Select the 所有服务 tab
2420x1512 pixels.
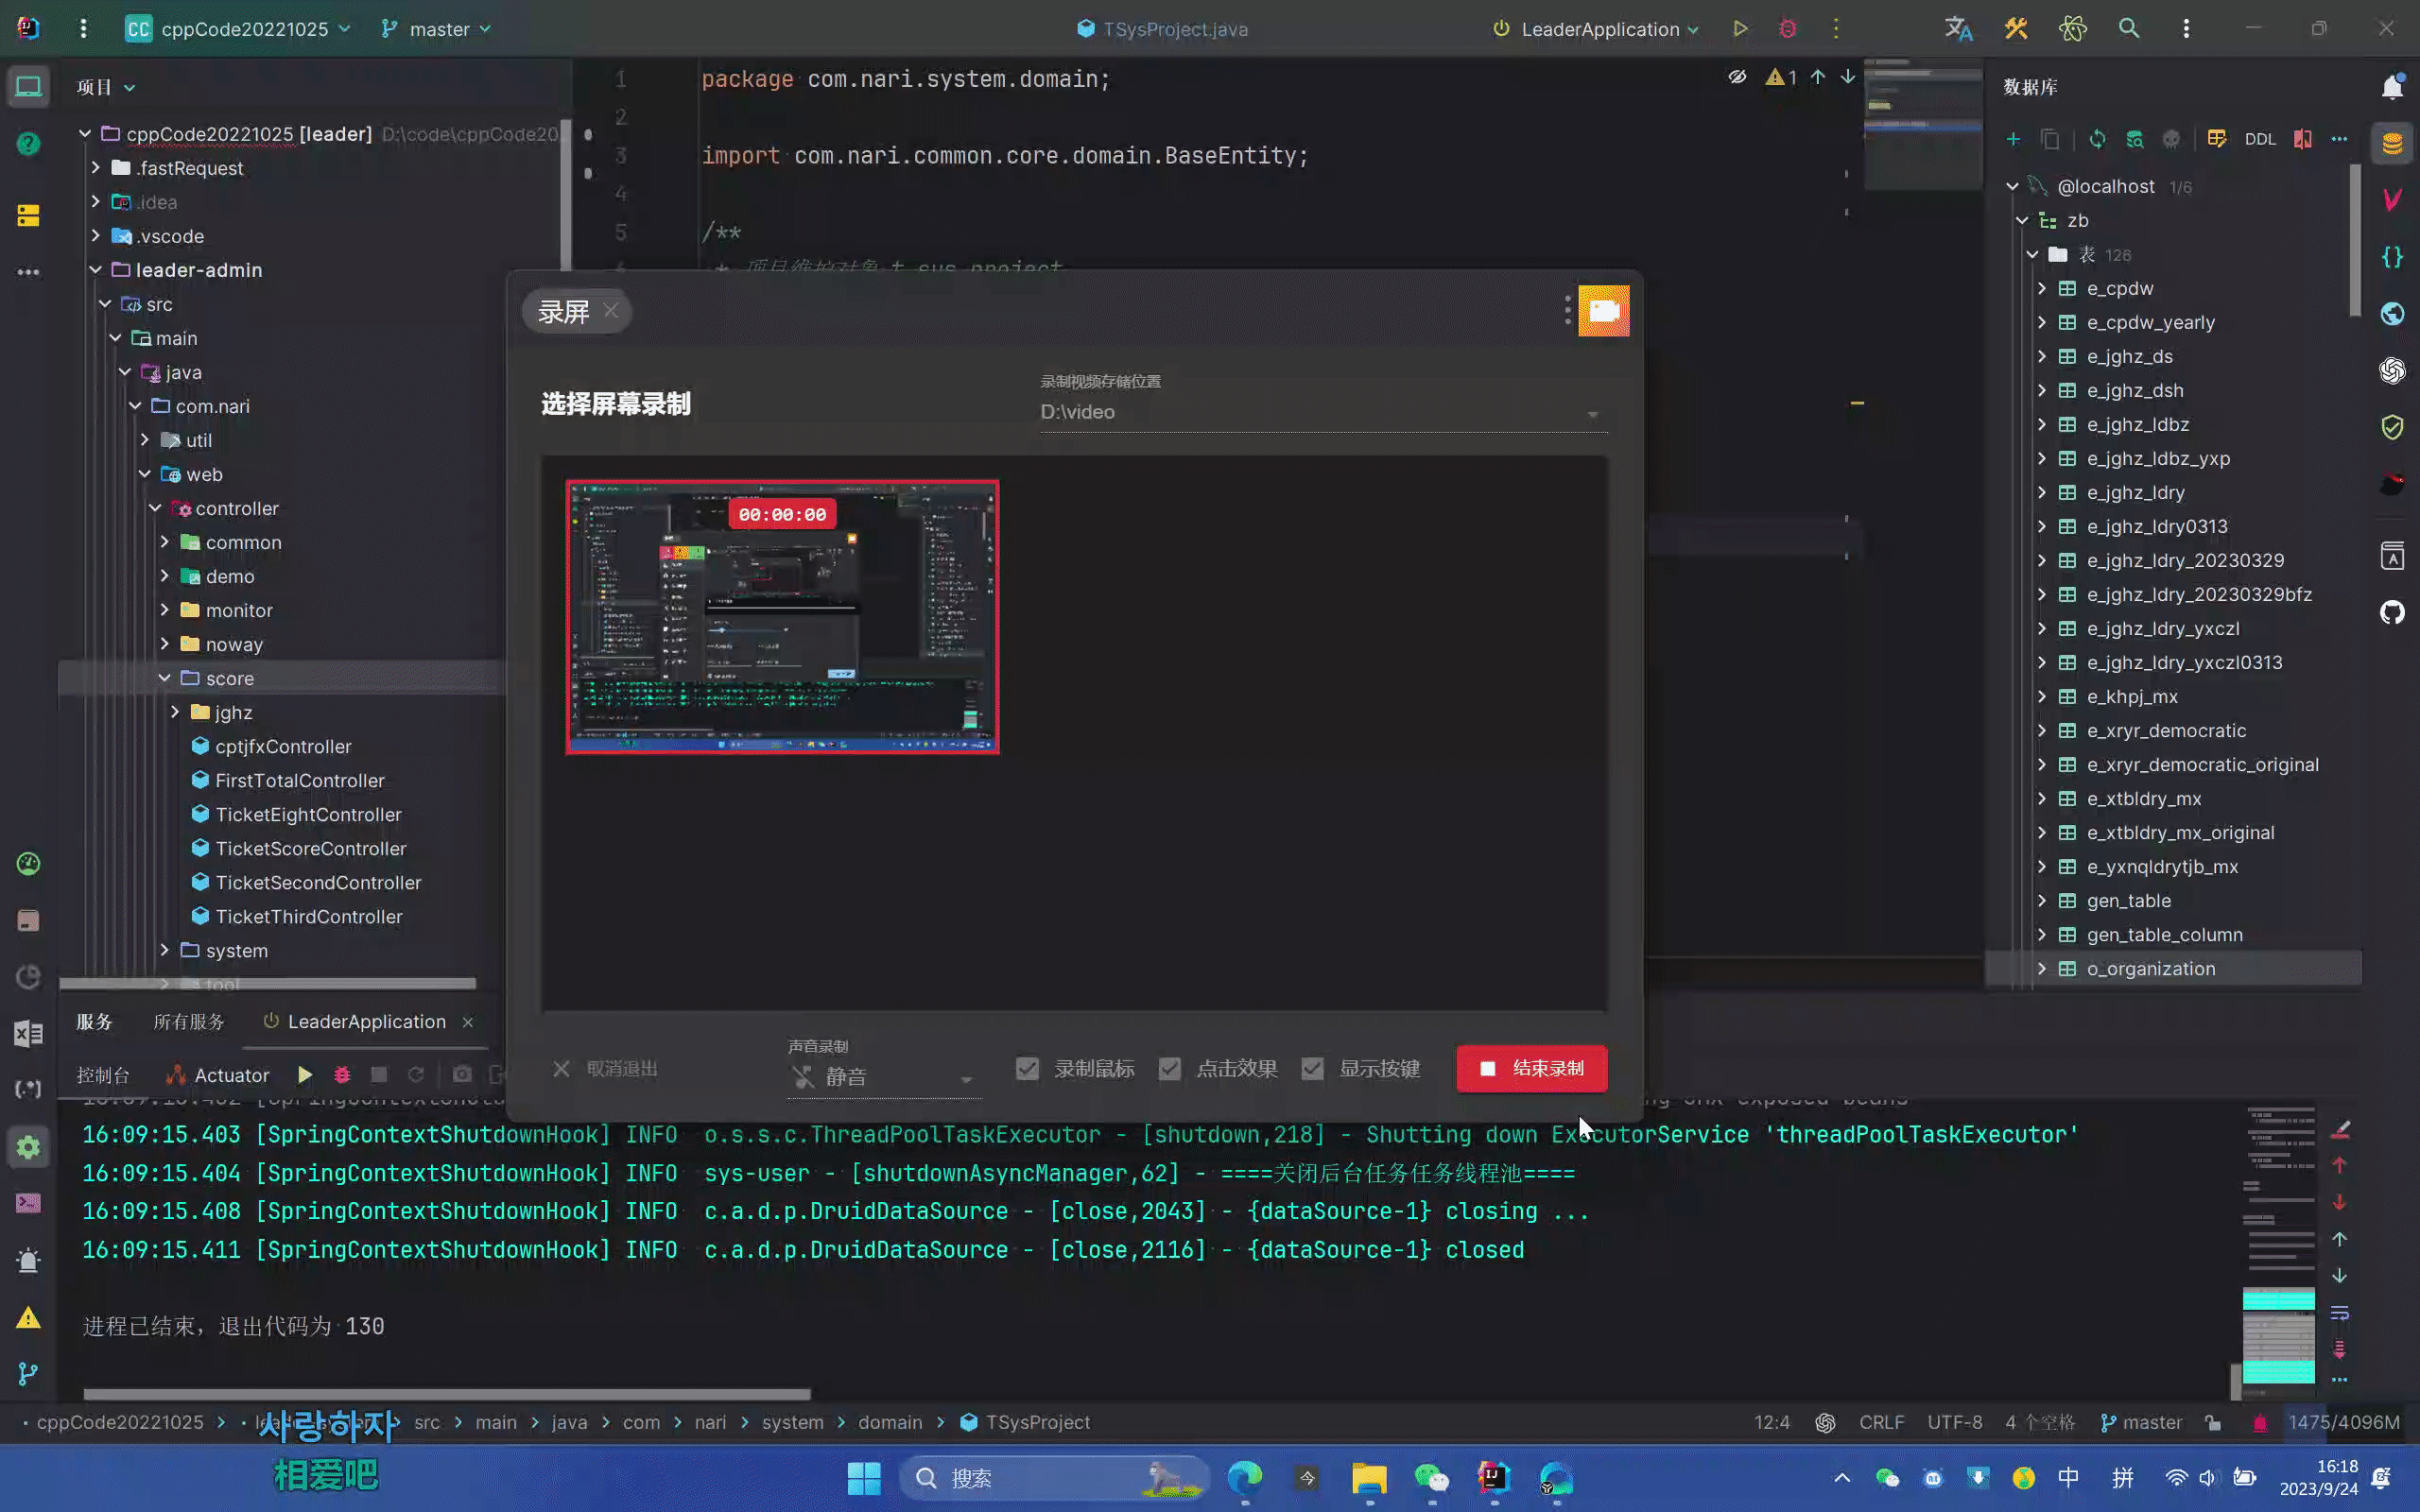pos(189,1022)
